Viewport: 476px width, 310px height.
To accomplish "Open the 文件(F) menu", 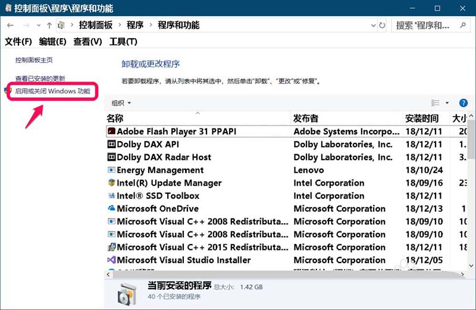I will click(x=18, y=42).
